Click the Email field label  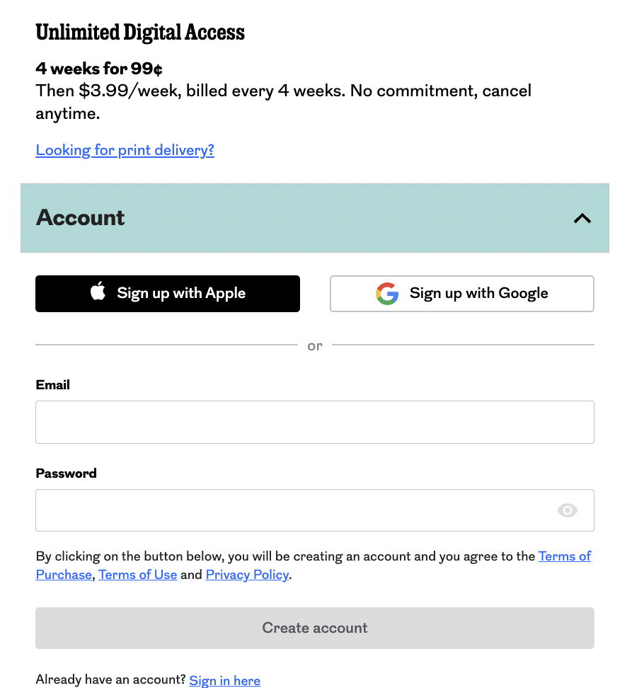(53, 385)
